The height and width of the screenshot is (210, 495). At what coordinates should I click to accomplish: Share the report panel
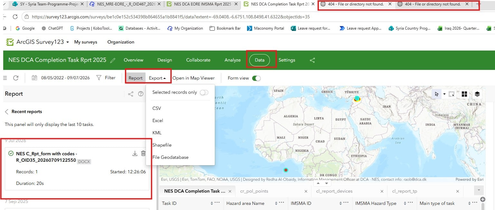tap(130, 94)
